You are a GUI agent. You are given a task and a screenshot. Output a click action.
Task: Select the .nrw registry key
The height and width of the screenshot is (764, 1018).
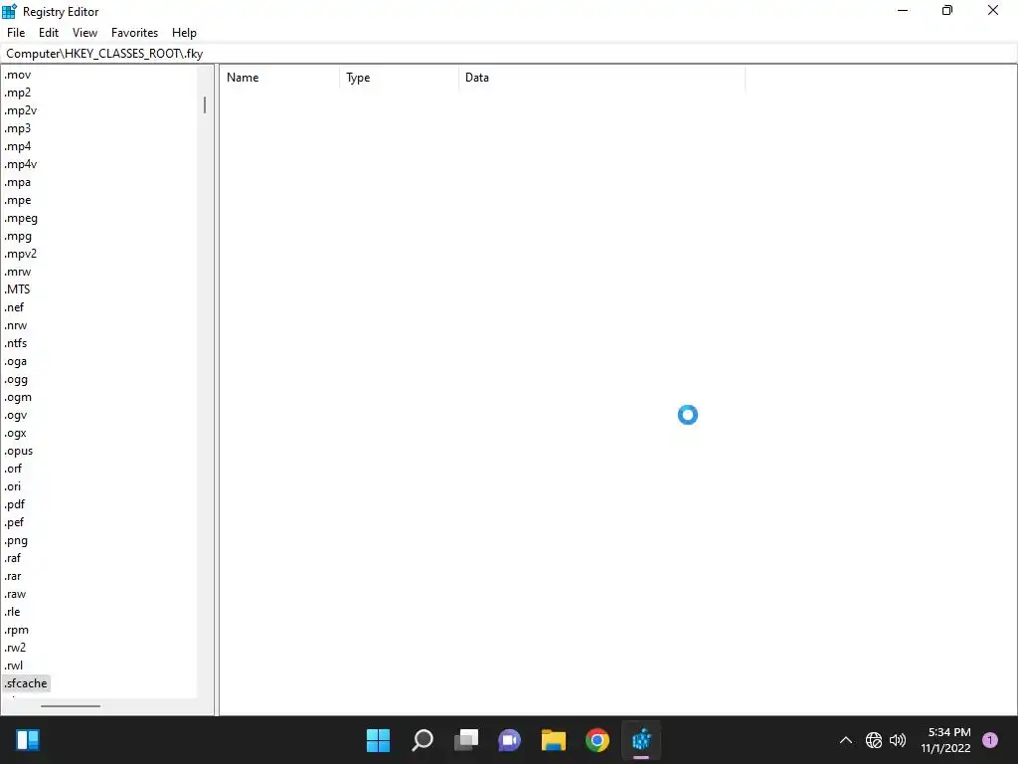pyautogui.click(x=16, y=325)
